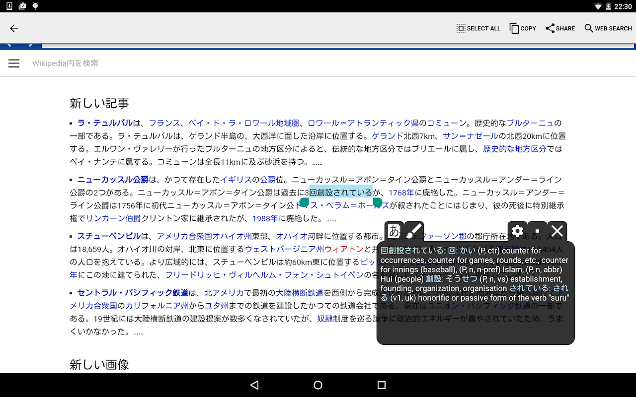The image size is (636, 397).
Task: Open the 1768年 year link
Action: tap(401, 193)
